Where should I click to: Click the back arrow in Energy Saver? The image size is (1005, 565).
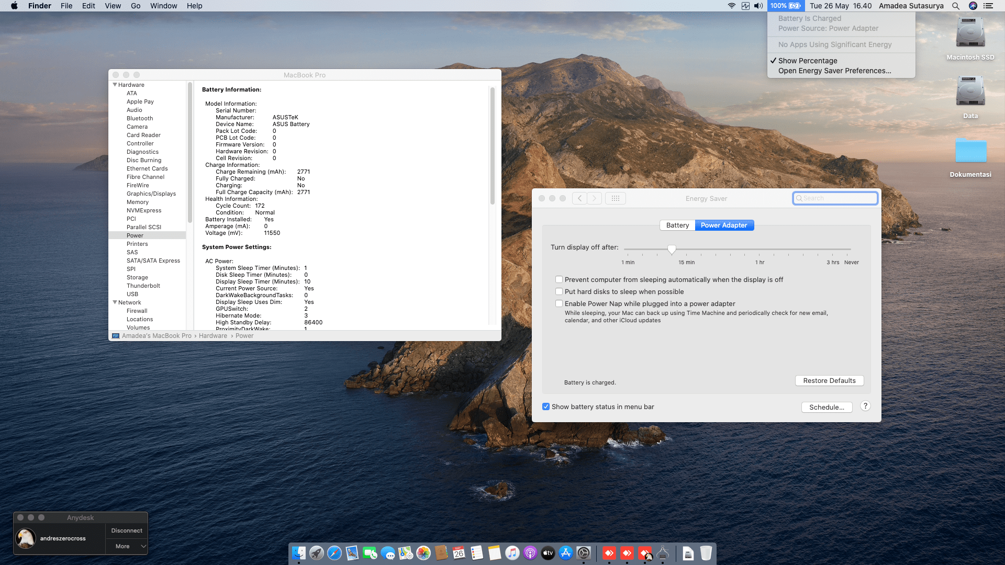pos(579,198)
